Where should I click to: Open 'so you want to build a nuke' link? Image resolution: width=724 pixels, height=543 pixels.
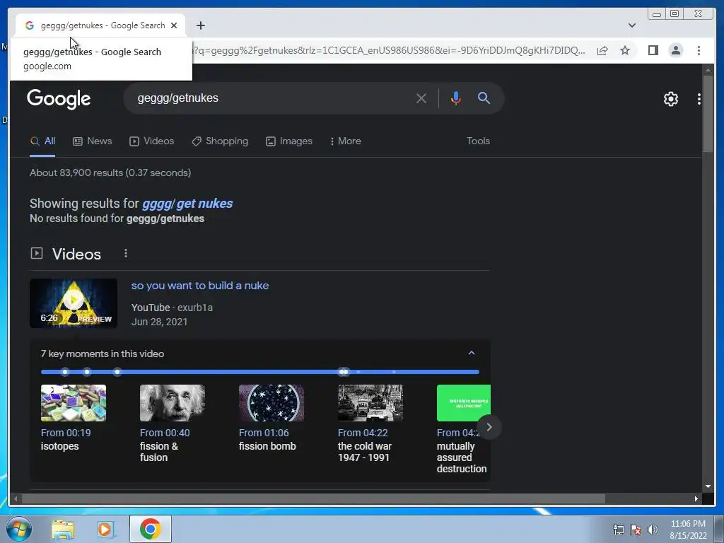200,286
